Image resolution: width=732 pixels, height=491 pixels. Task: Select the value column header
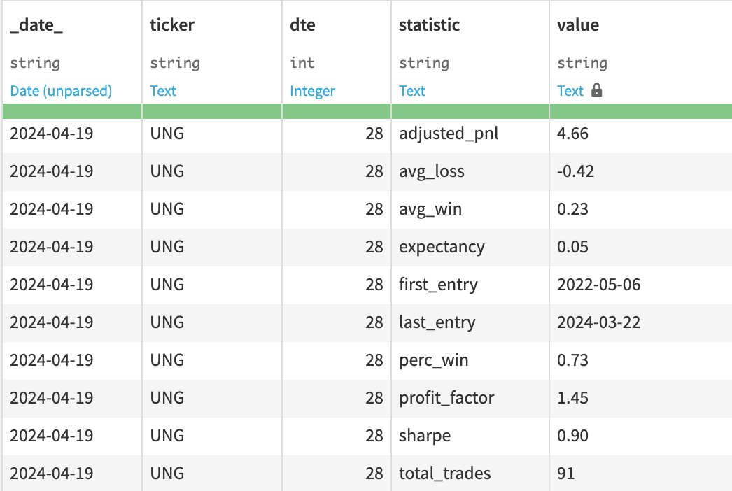578,25
